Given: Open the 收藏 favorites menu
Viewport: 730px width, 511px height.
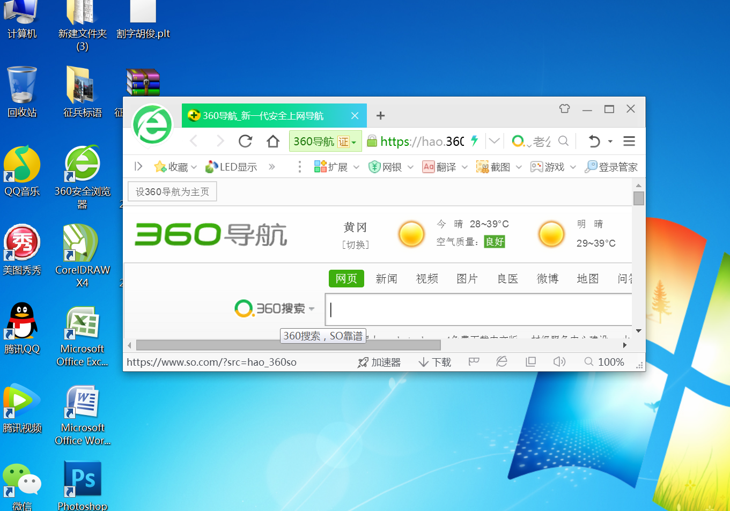Looking at the screenshot, I should pyautogui.click(x=175, y=167).
